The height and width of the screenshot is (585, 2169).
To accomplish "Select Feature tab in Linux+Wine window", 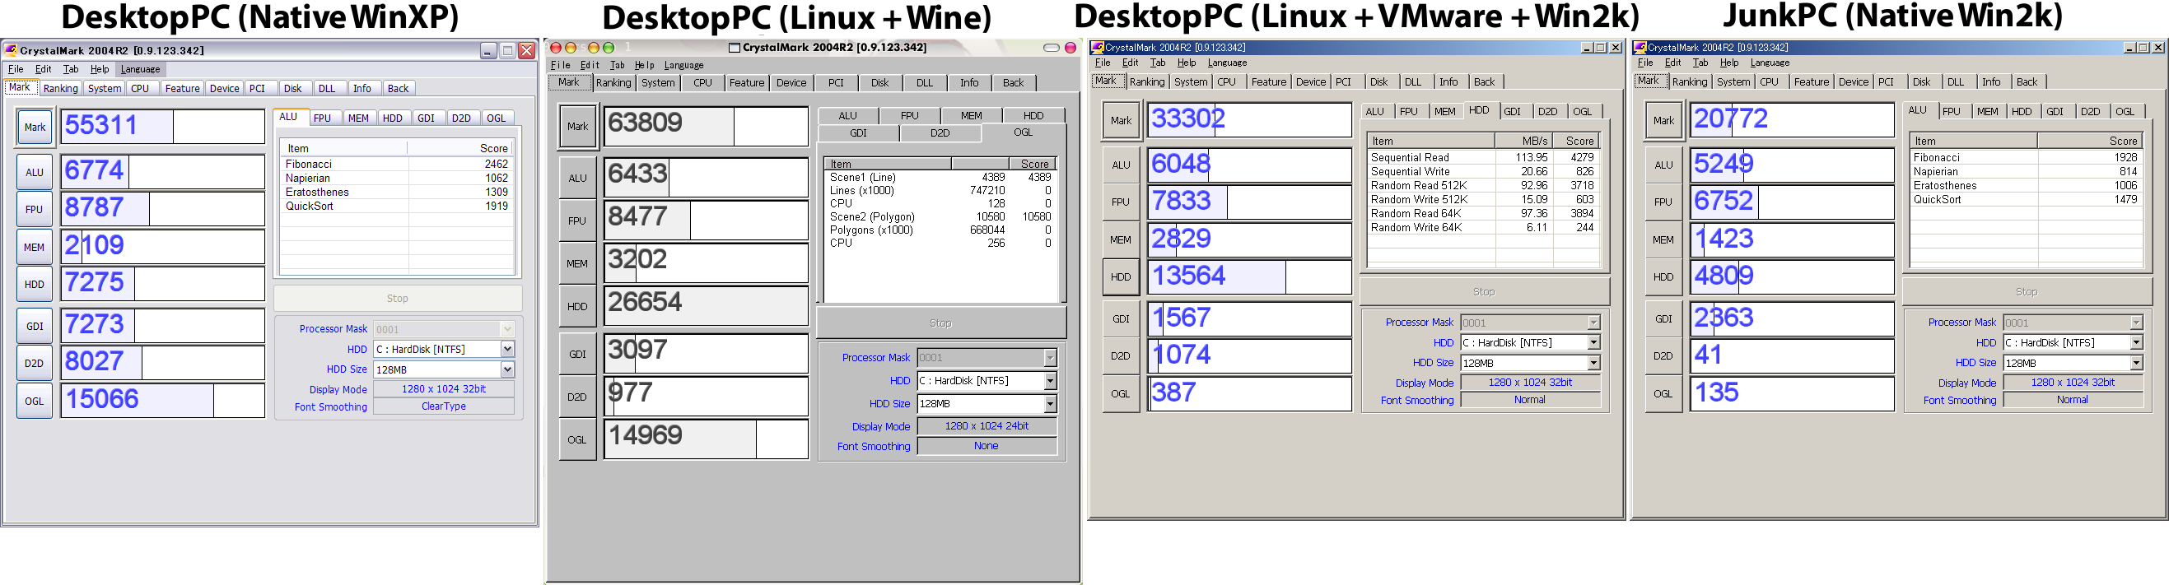I will pos(747,82).
